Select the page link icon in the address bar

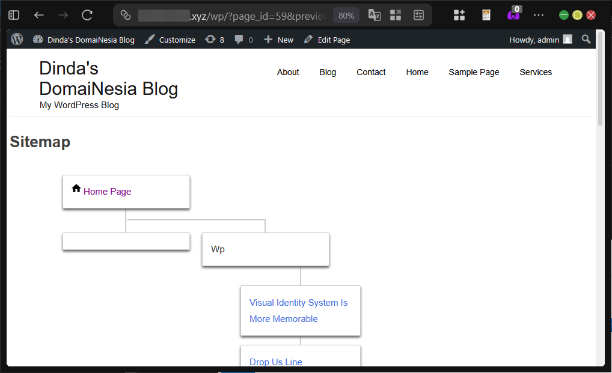point(125,14)
